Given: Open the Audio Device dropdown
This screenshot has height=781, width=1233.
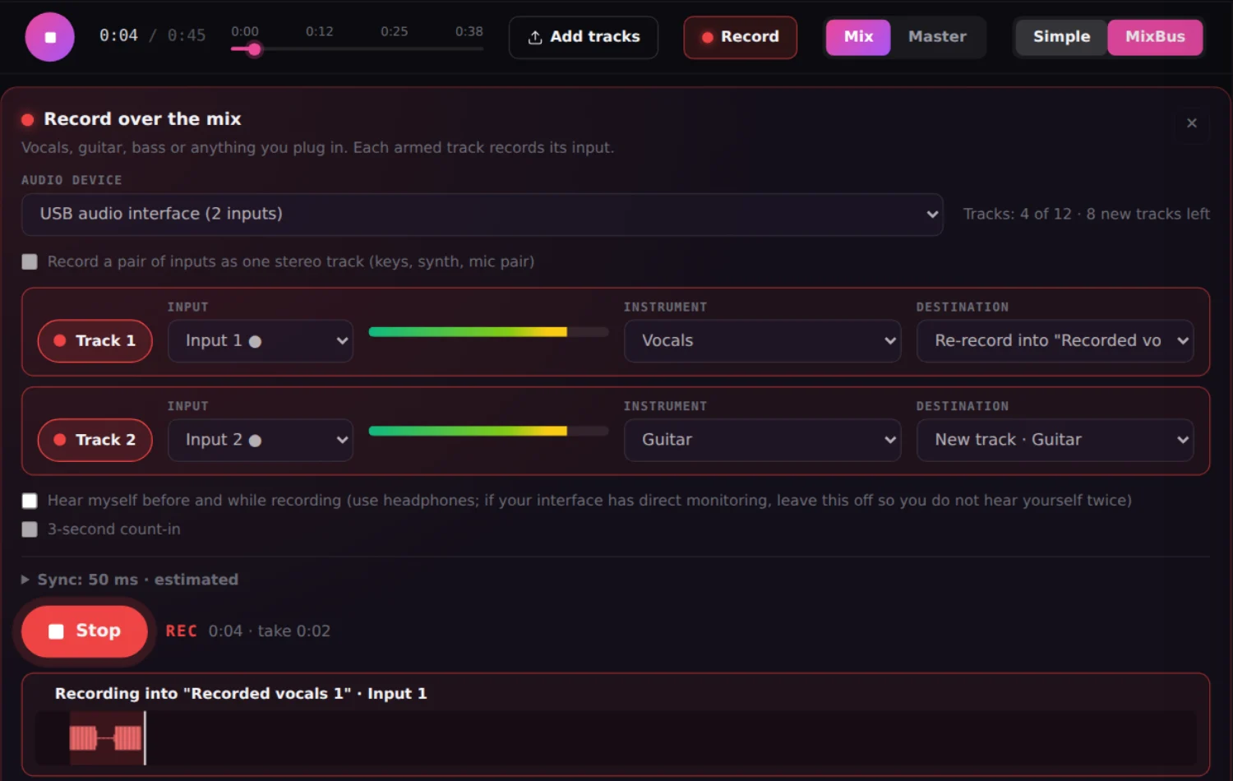Looking at the screenshot, I should (482, 215).
